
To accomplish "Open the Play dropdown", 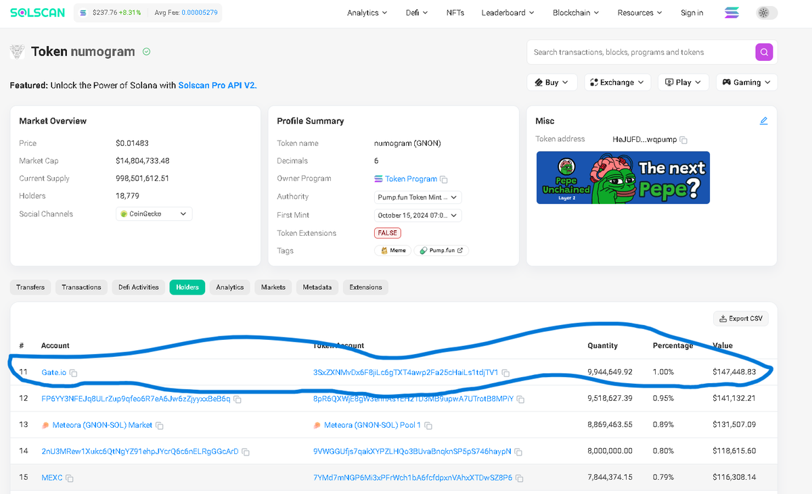I will tap(683, 82).
